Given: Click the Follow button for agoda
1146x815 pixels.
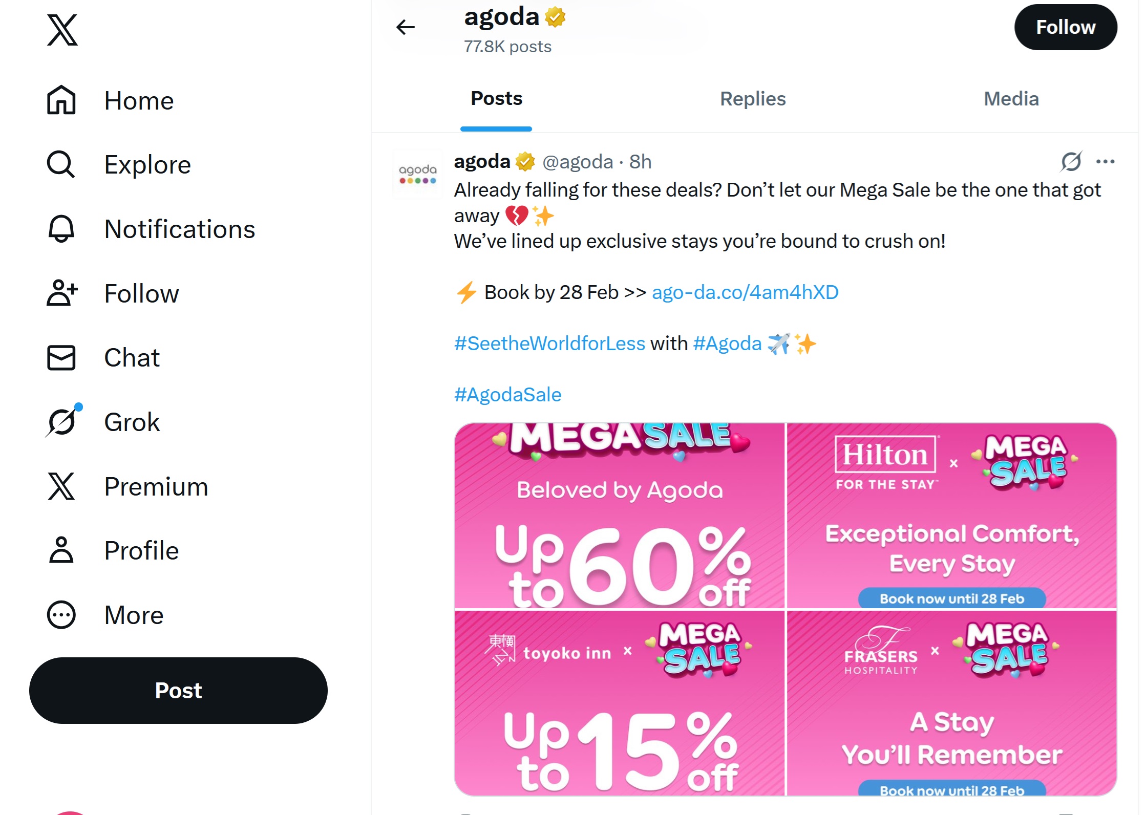Looking at the screenshot, I should click(x=1066, y=27).
